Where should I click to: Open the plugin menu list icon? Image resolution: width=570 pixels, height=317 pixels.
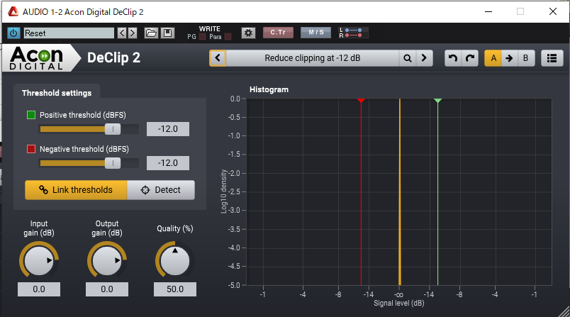point(552,58)
